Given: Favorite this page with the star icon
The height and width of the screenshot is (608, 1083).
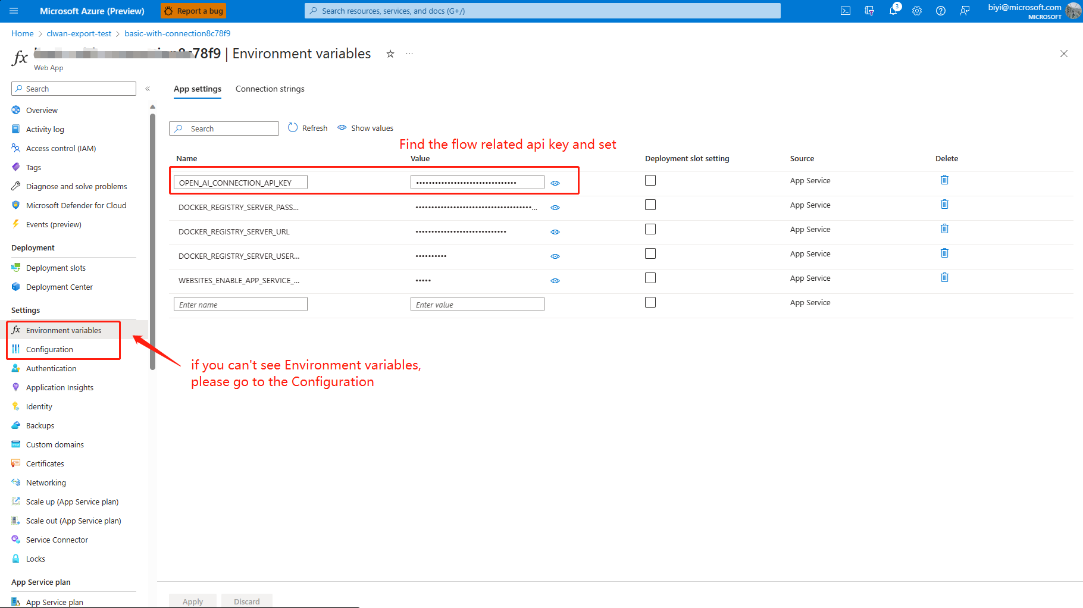Looking at the screenshot, I should (x=390, y=54).
